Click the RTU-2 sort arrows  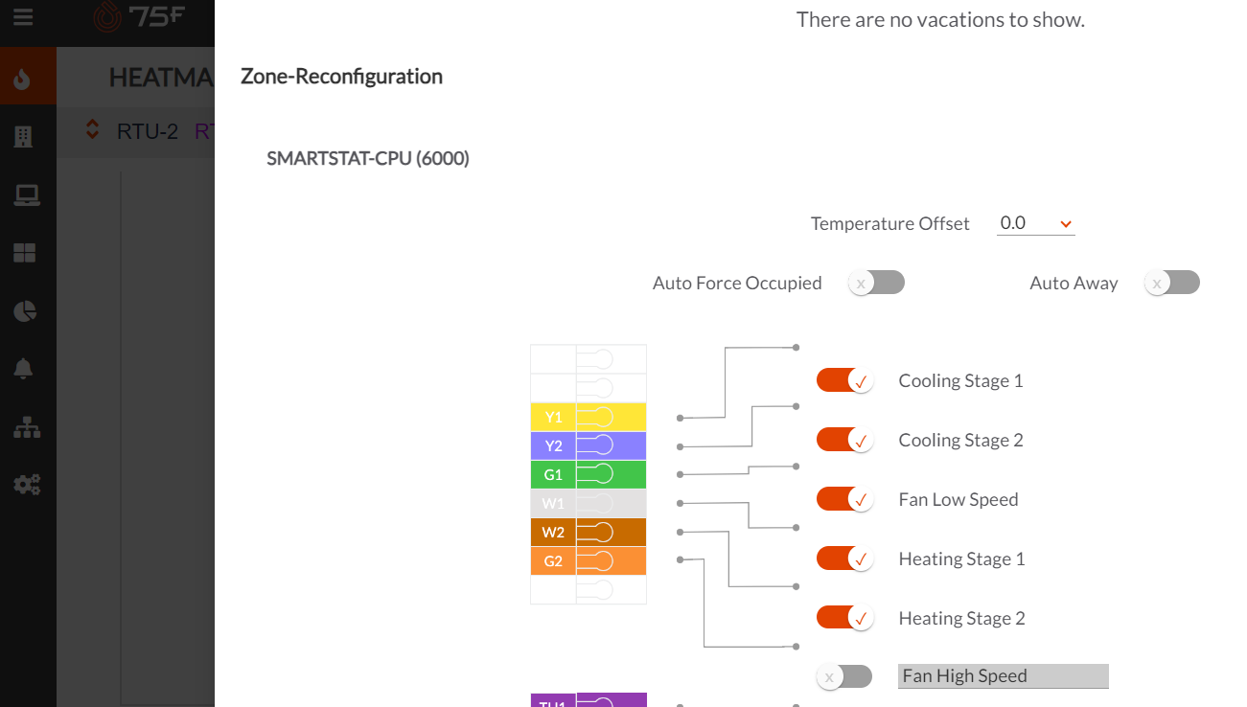click(92, 129)
